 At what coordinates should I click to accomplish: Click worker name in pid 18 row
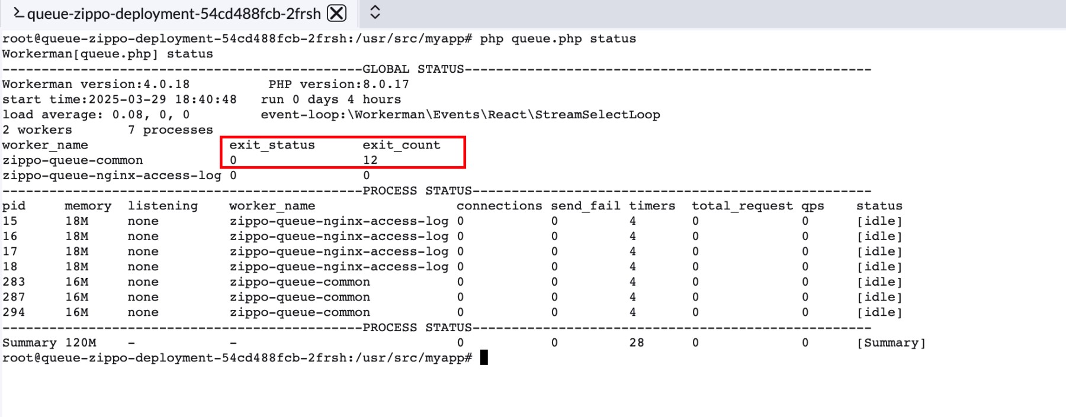pyautogui.click(x=339, y=267)
